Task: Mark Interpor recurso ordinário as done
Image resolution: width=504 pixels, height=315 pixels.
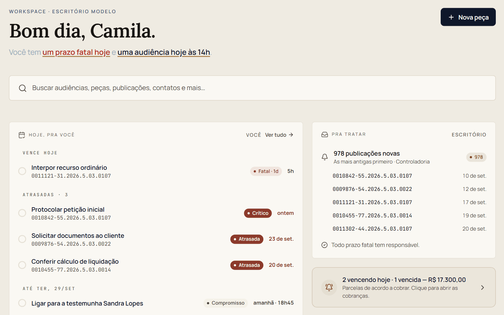Action: tap(22, 171)
